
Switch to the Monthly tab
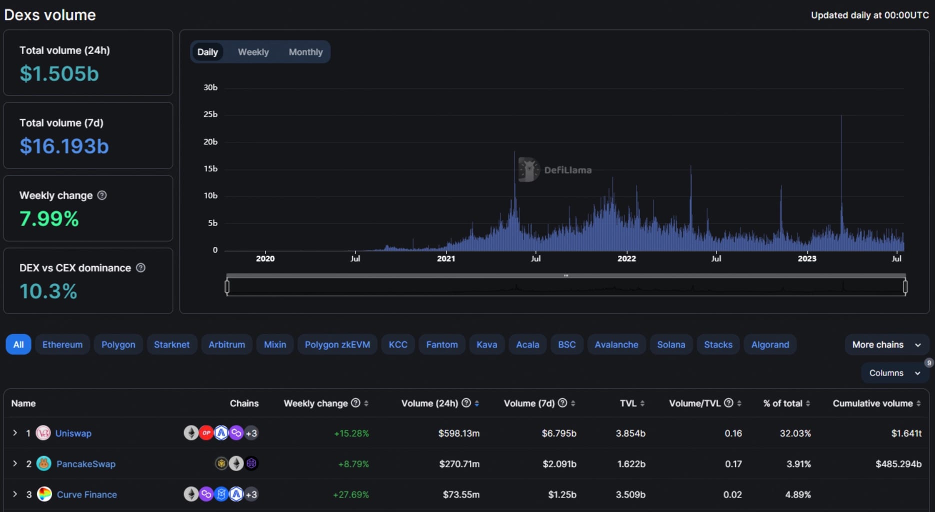click(305, 51)
